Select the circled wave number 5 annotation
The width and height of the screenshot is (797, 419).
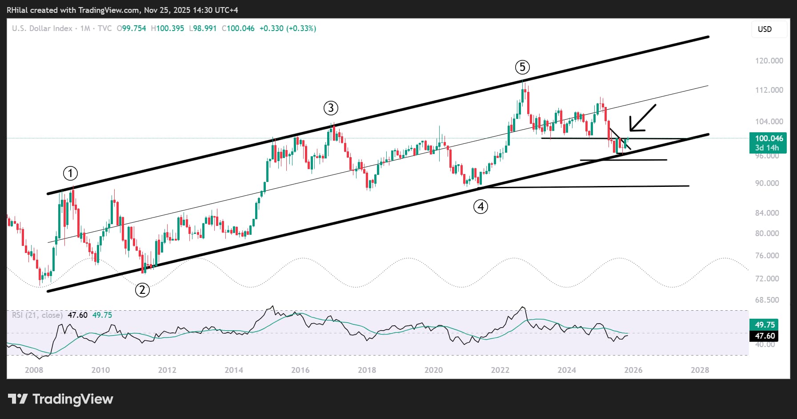[x=522, y=67]
